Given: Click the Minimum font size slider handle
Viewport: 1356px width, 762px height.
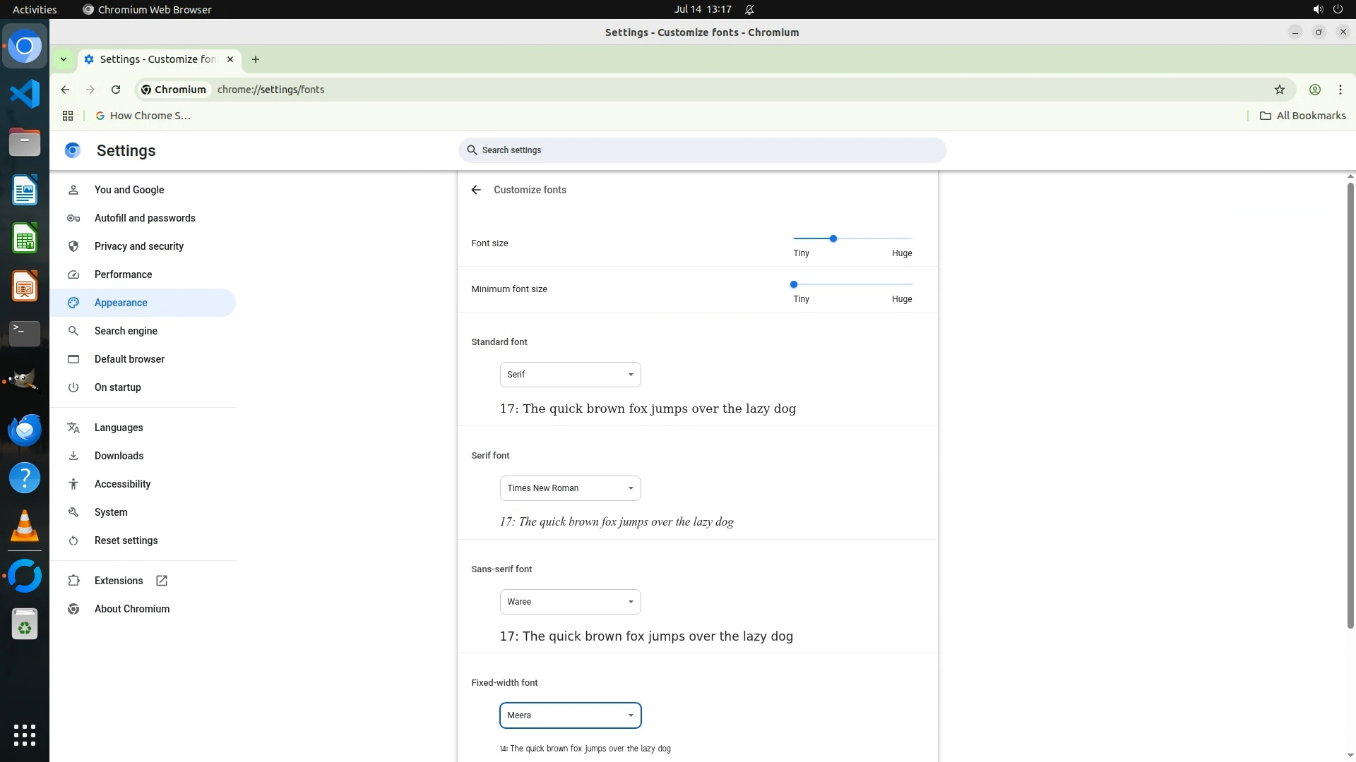Looking at the screenshot, I should click(794, 284).
